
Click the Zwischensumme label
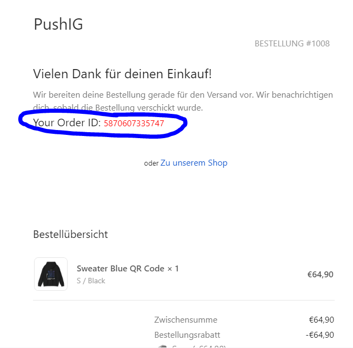186,320
